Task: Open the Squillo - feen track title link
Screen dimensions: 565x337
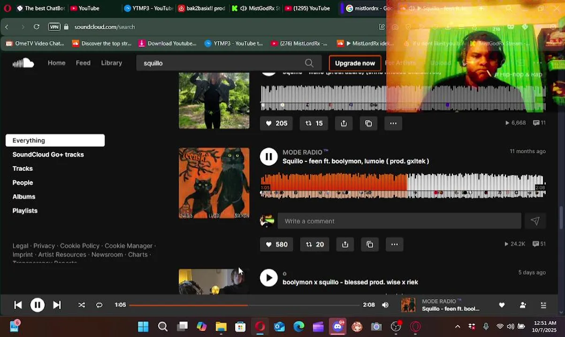Action: click(356, 161)
